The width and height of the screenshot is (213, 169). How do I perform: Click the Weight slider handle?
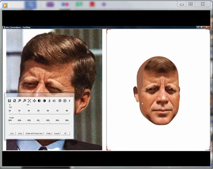(x=50, y=123)
